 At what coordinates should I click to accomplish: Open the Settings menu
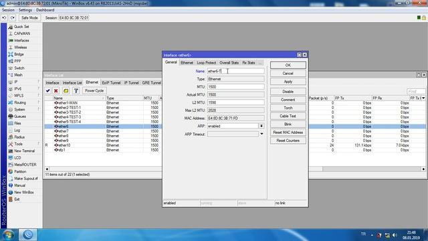tap(25, 10)
